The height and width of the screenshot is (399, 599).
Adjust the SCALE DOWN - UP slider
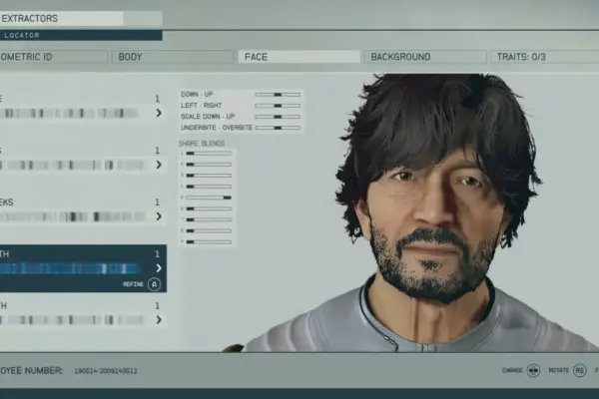(278, 117)
